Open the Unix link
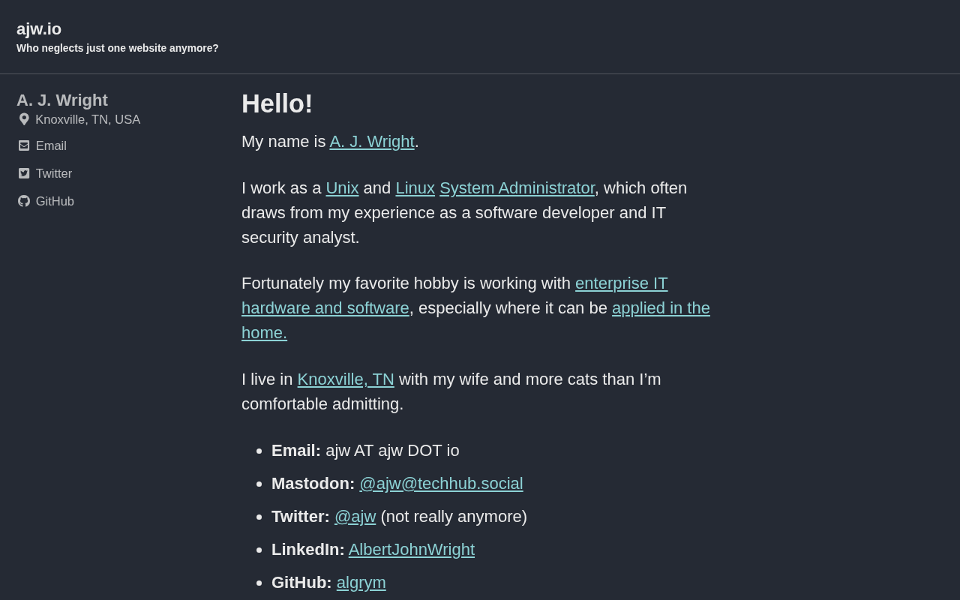Image resolution: width=960 pixels, height=600 pixels. [342, 188]
